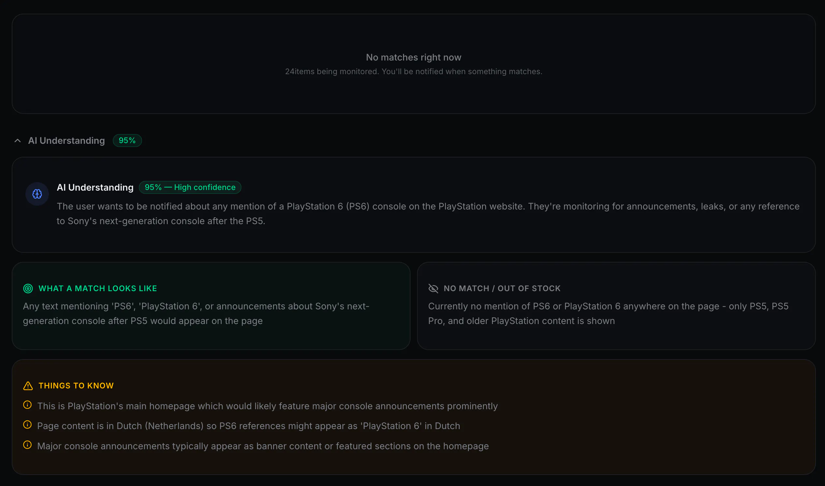
Task: Click info icon beside Dutch page content note
Action: pos(28,425)
